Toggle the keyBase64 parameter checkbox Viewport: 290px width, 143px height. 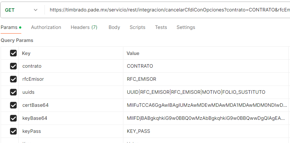coord(13,118)
